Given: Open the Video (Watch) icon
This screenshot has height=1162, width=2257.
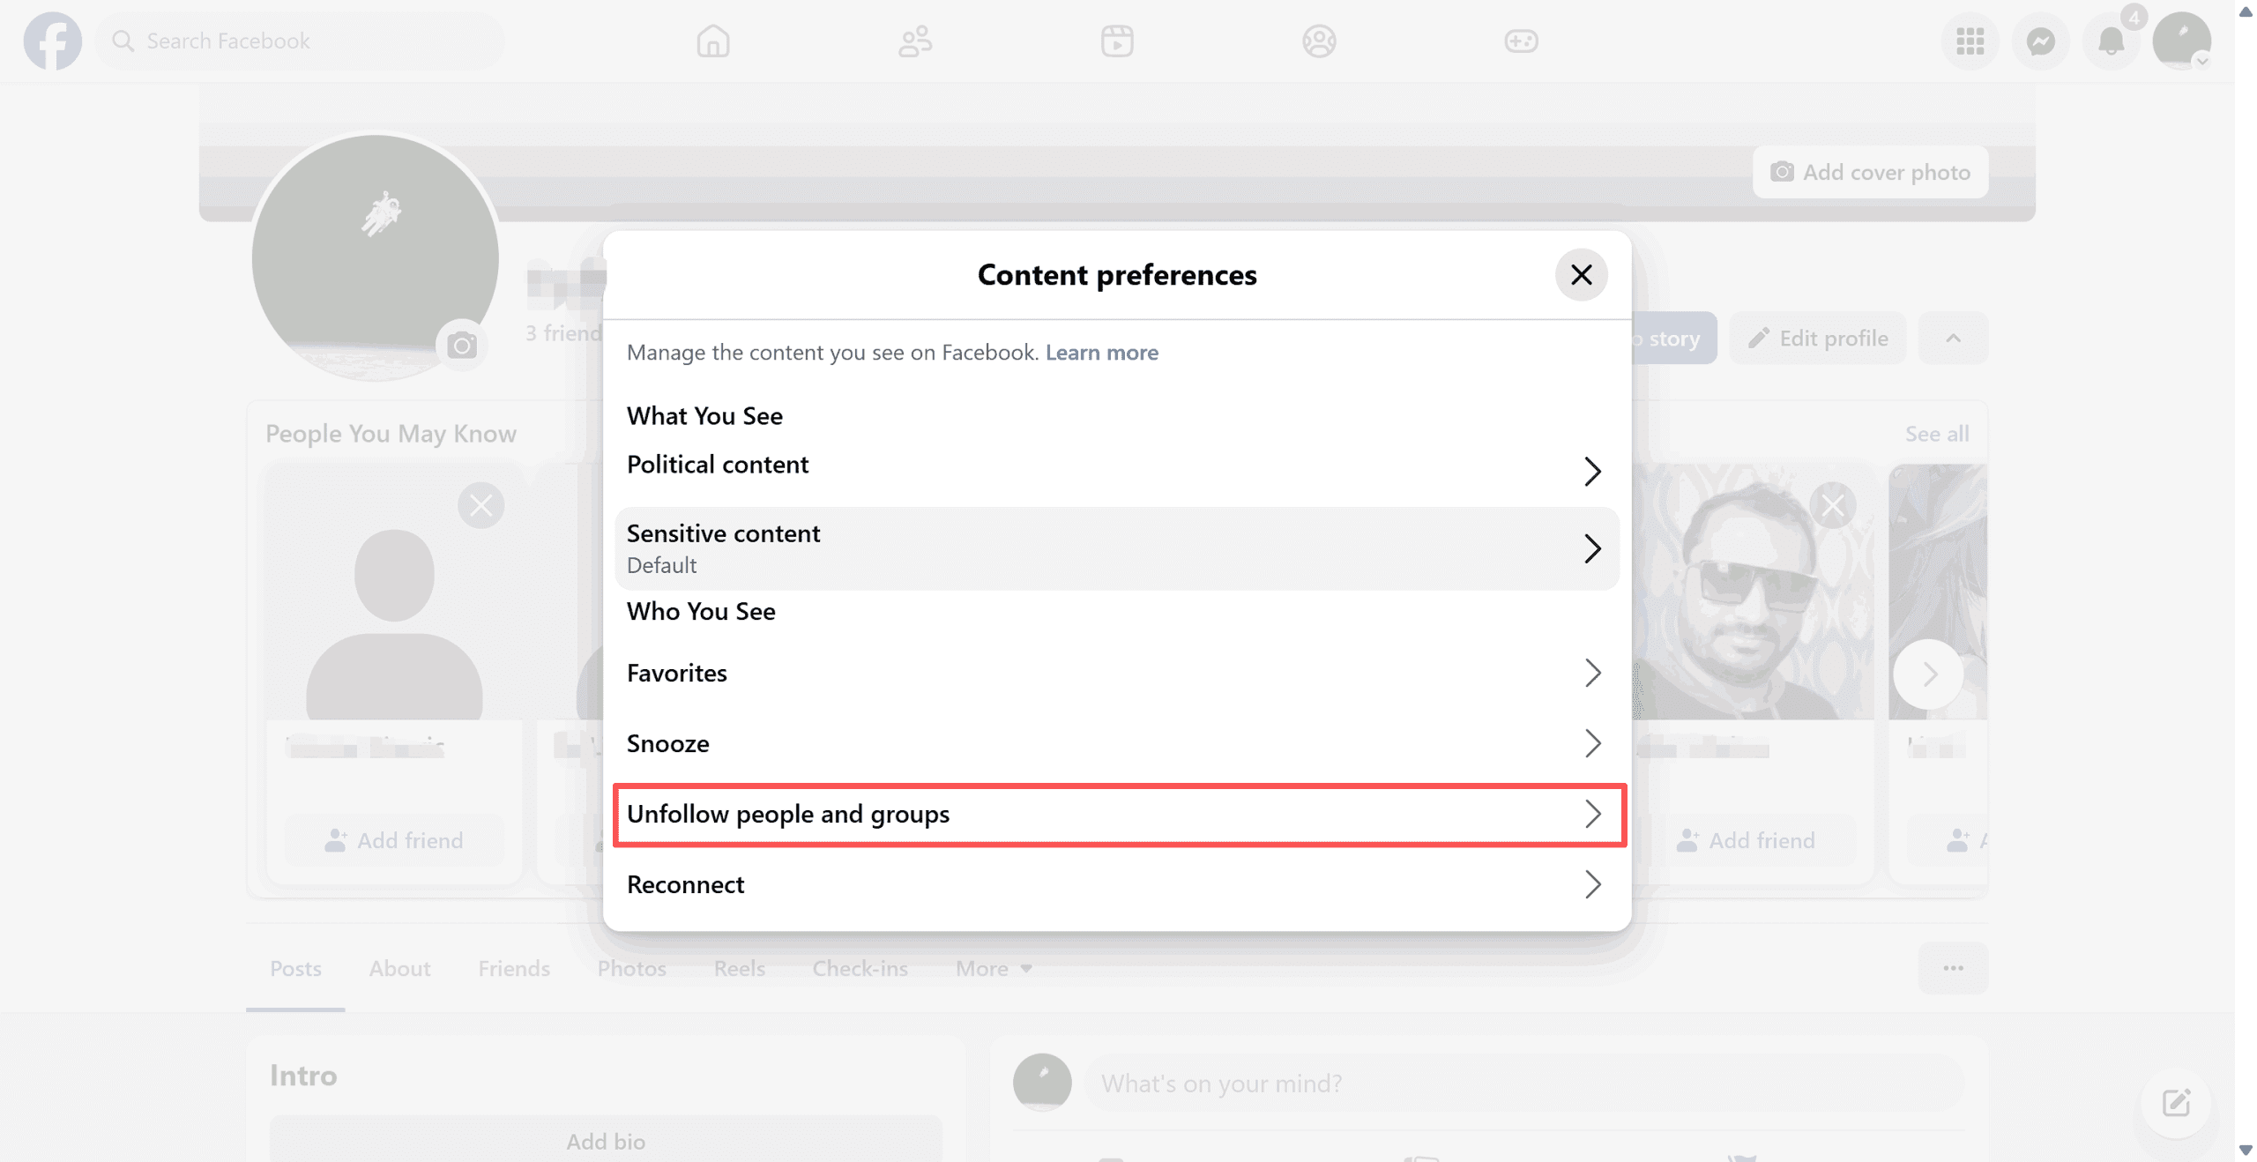Looking at the screenshot, I should click(x=1116, y=41).
